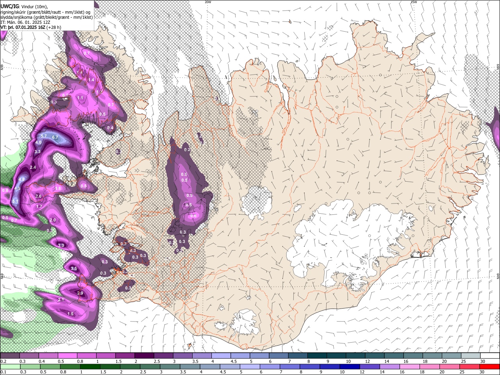The height and width of the screenshot is (375, 500).
Task: Click the '0.4' snowfall value on map
Action: [110, 128]
